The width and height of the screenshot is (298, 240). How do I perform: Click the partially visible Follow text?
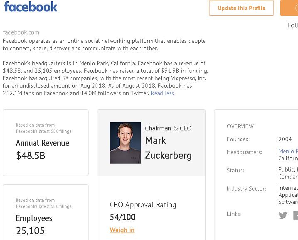tap(293, 25)
